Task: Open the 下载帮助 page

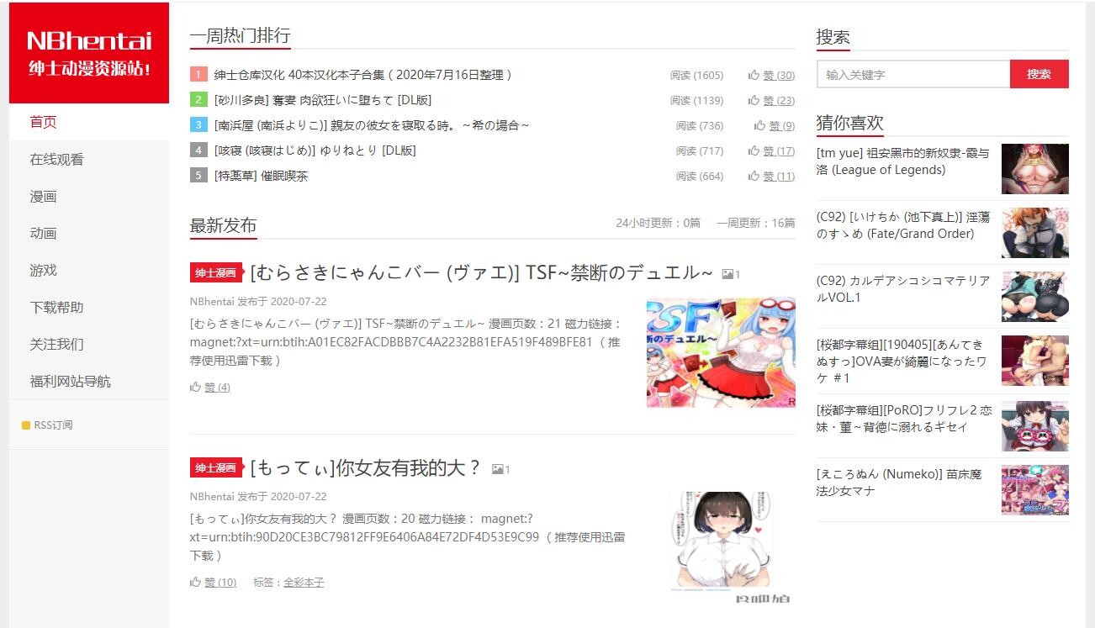Action: point(57,308)
